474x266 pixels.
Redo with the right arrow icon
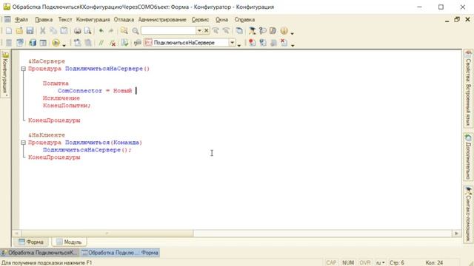coord(110,30)
